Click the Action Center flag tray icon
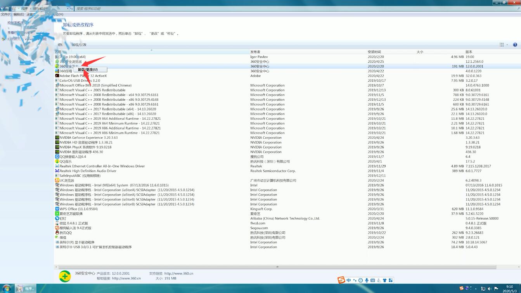 tap(496, 289)
